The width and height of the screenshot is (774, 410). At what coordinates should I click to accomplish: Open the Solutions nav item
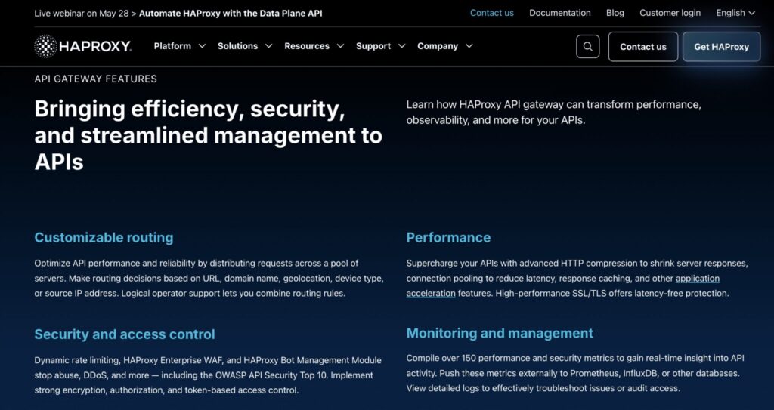pyautogui.click(x=237, y=46)
